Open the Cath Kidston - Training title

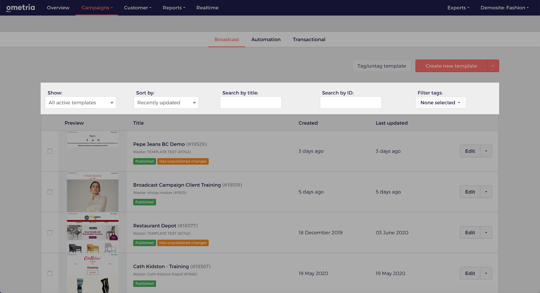(x=161, y=266)
